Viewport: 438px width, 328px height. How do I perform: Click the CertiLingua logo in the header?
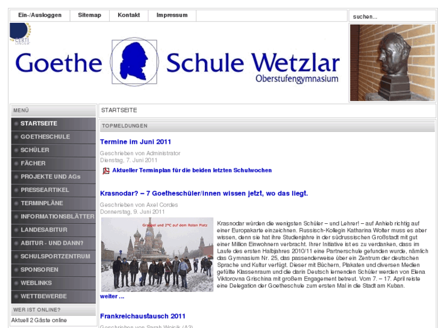coord(20,34)
